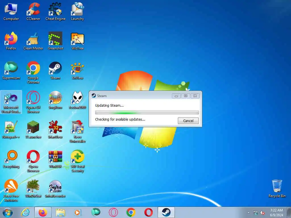Image resolution: width=291 pixels, height=218 pixels.
Task: Launch Supermium from the taskbar
Action: pos(96,213)
